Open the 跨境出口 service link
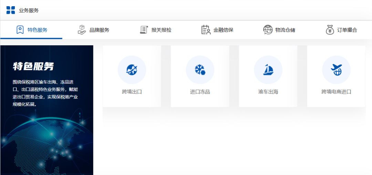Screen dimensions: 372x175 point(132,76)
